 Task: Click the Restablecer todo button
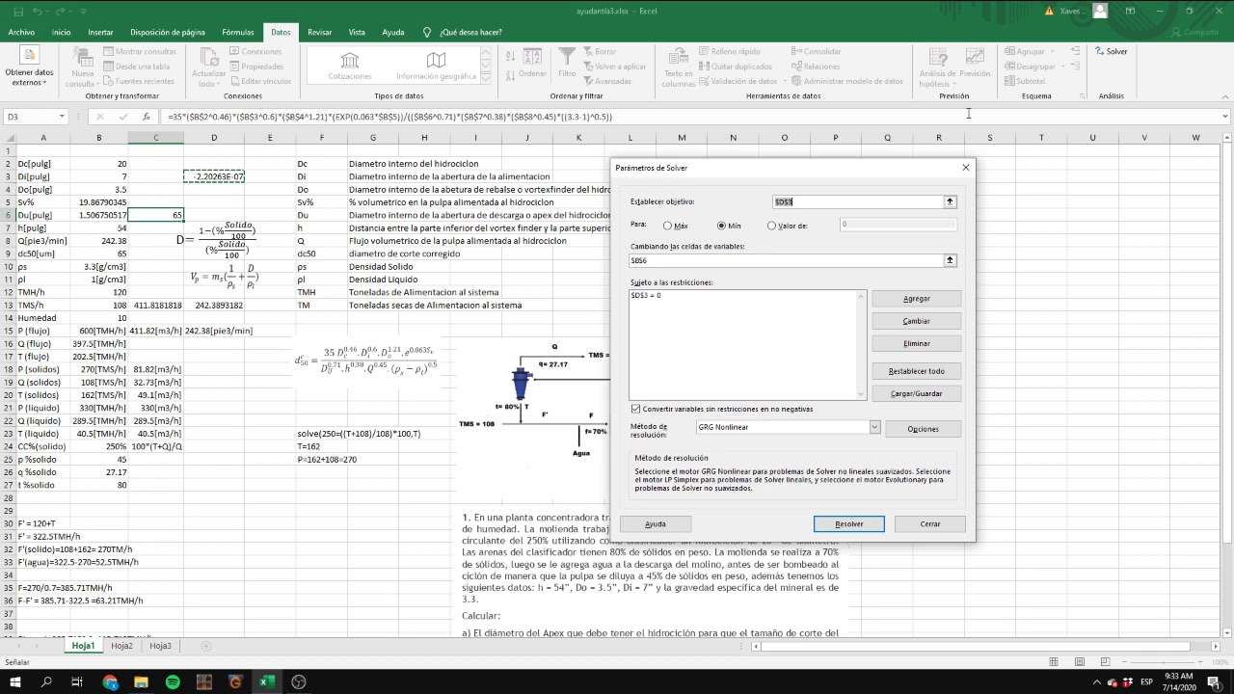916,371
